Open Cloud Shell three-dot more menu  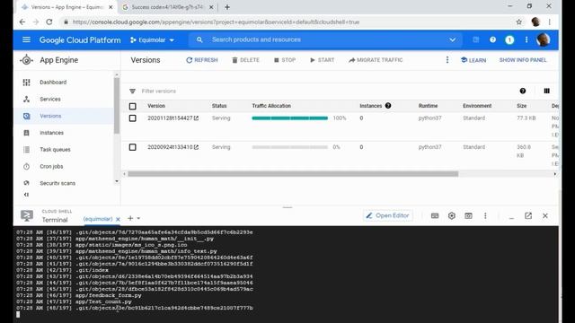[x=485, y=215]
